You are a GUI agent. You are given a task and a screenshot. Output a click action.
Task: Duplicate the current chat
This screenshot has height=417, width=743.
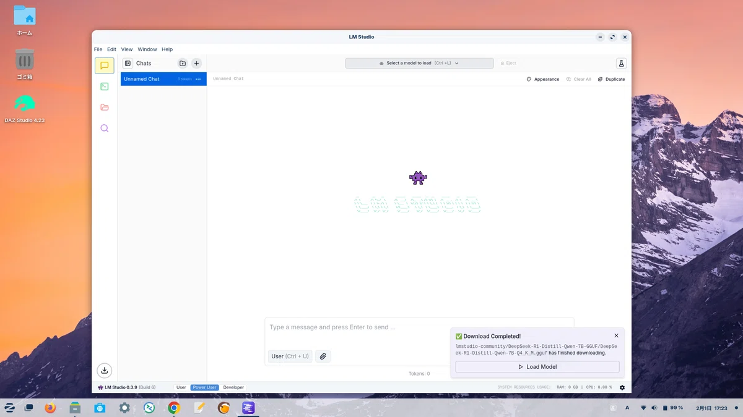pos(612,79)
